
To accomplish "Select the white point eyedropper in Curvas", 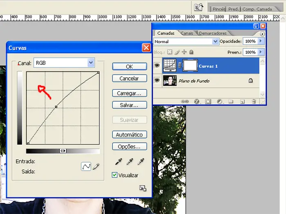I will coord(141,162).
